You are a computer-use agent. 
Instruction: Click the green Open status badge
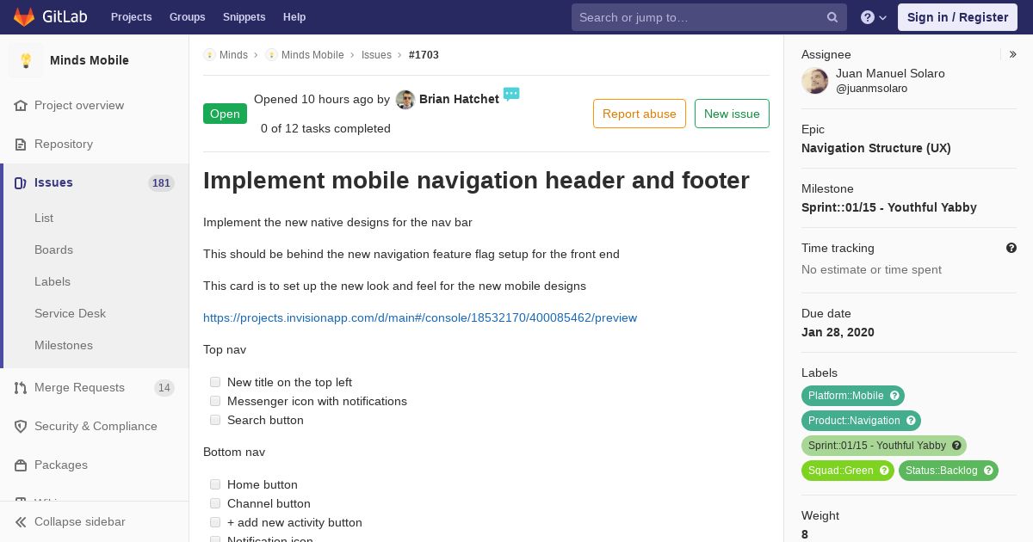click(225, 114)
